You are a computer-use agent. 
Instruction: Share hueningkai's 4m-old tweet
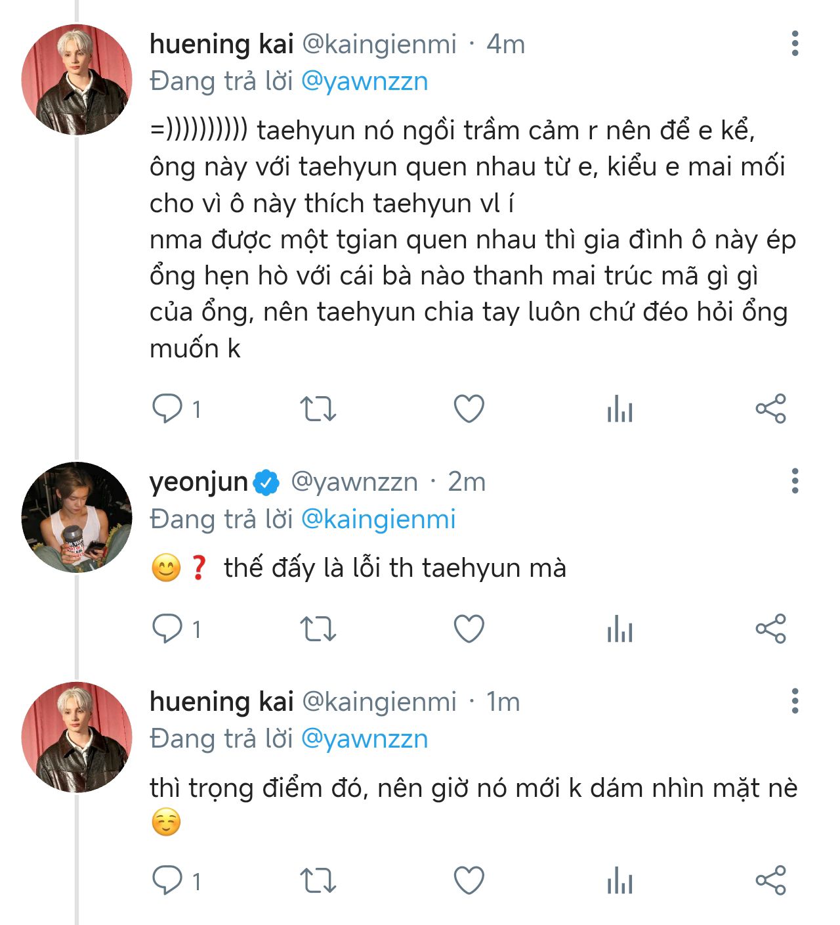click(770, 409)
